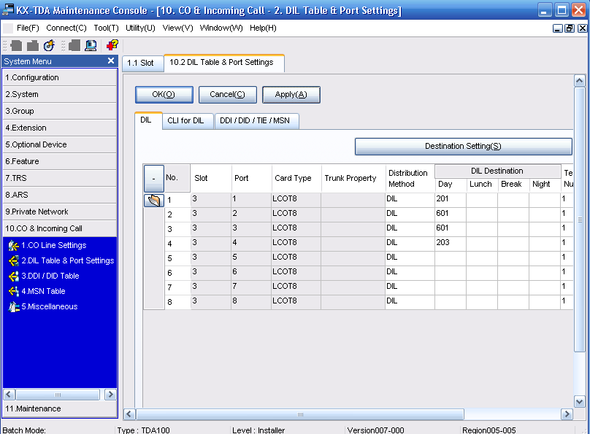Viewport: 590px width, 434px height.
Task: Open 5.Miscellaneous item
Action: tap(50, 306)
